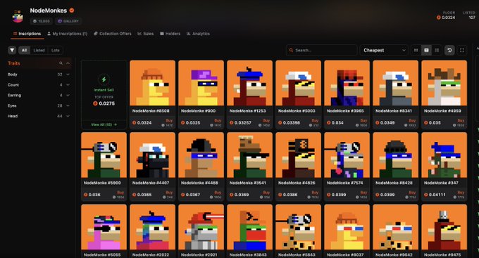Image resolution: width=479 pixels, height=258 pixels.
Task: Buy NodeMonke #5900
Action: (120, 193)
